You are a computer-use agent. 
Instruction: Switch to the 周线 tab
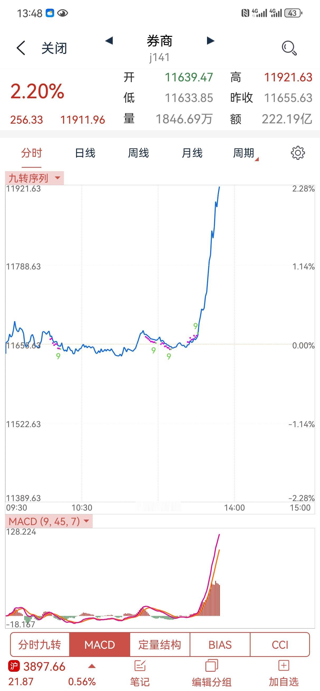click(x=138, y=153)
